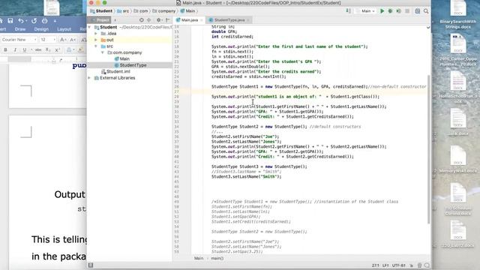480x270 pixels.
Task: Open the Main run configuration dropdown
Action: [x=366, y=11]
